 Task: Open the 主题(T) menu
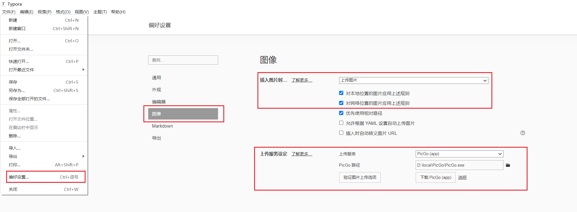coord(100,12)
